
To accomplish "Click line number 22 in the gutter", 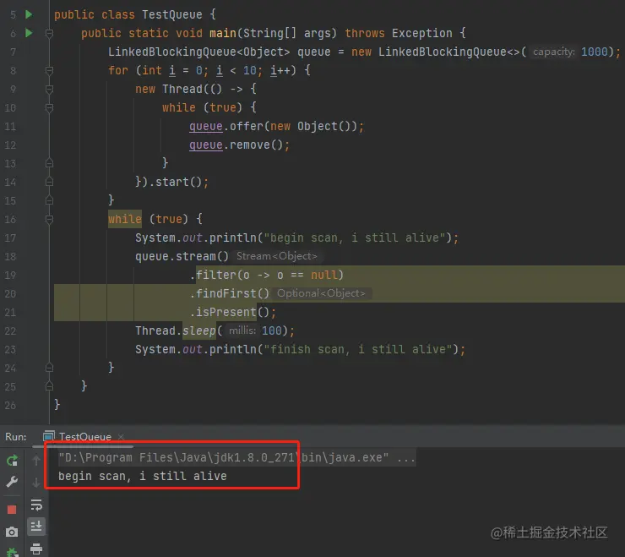I will tap(10, 331).
